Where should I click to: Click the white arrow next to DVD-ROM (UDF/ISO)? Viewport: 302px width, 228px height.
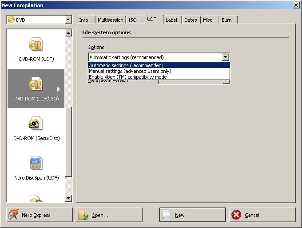pyautogui.click(x=58, y=89)
